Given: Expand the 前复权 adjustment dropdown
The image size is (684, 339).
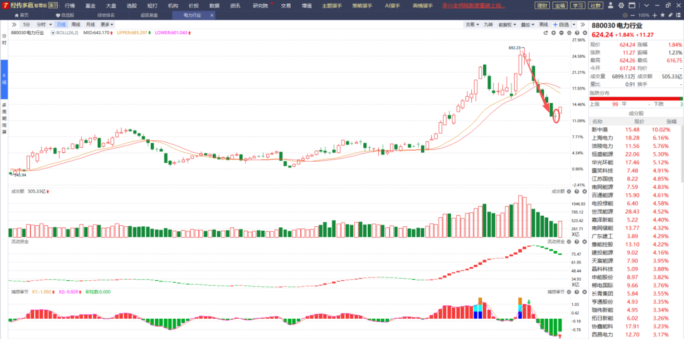Looking at the screenshot, I should (507, 25).
